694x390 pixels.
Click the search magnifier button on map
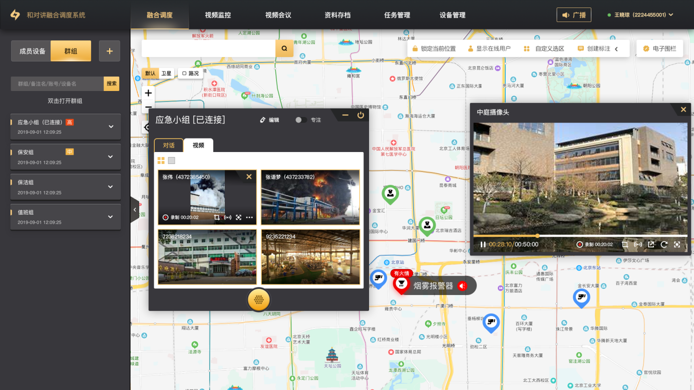[x=284, y=48]
